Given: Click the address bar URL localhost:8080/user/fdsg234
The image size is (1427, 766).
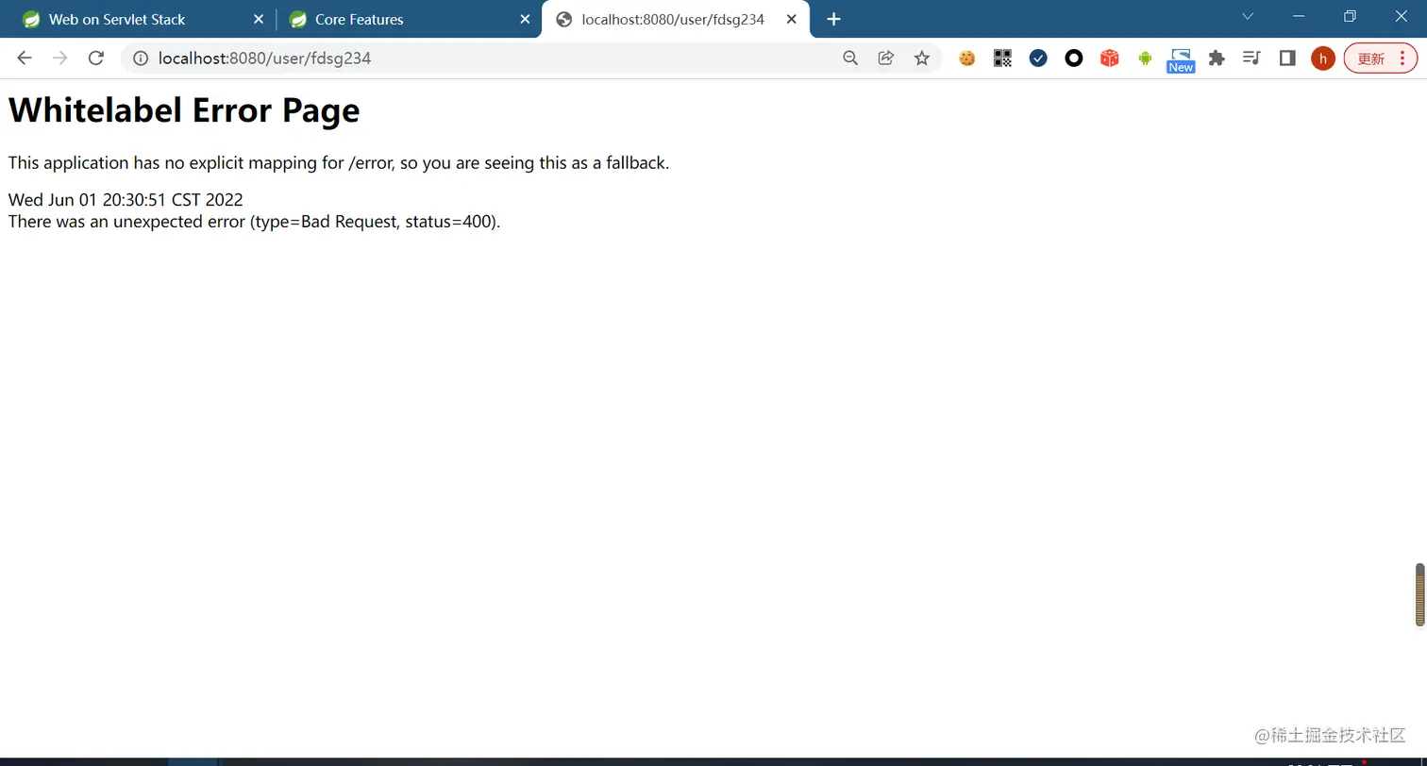Looking at the screenshot, I should [x=264, y=58].
